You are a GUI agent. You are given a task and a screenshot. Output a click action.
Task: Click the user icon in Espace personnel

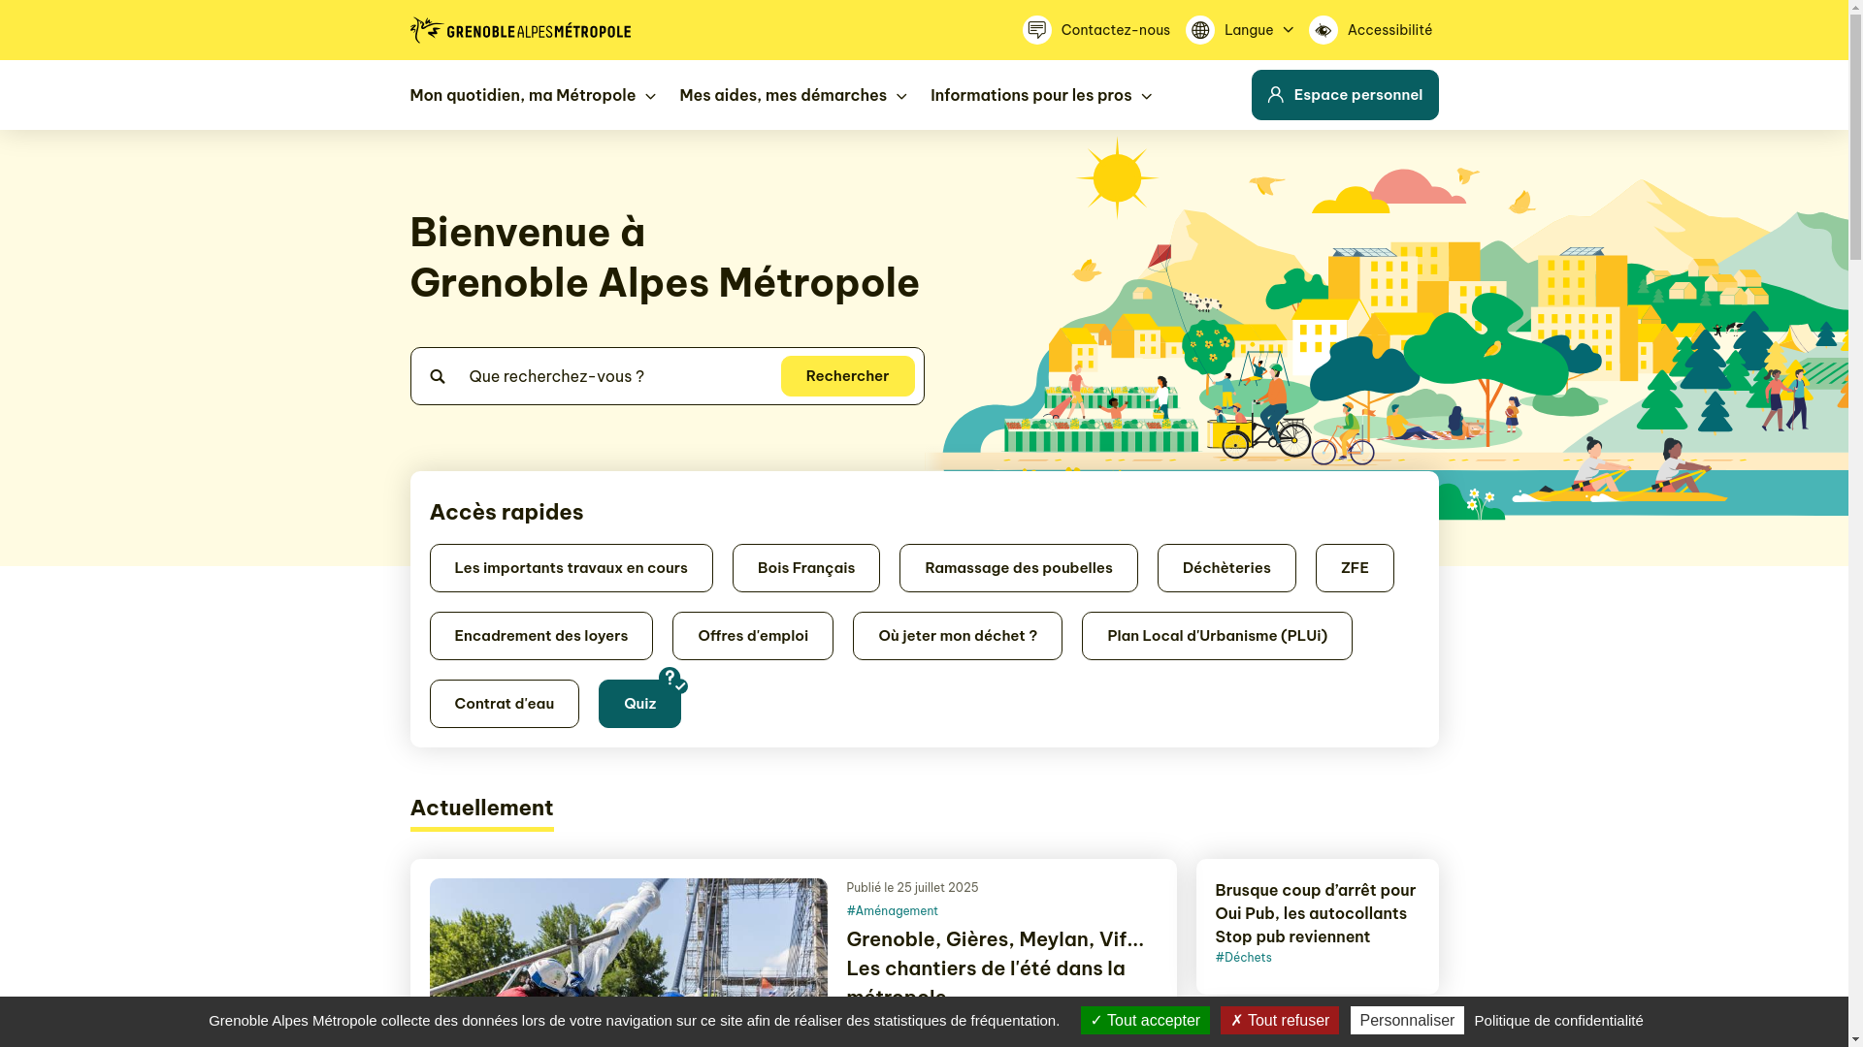tap(1275, 95)
